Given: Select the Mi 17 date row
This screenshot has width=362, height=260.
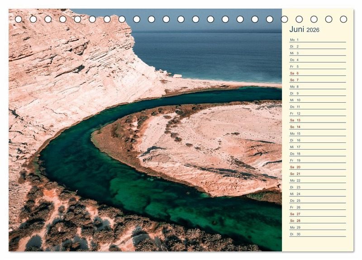Looking at the screenshot, I should coord(317,147).
